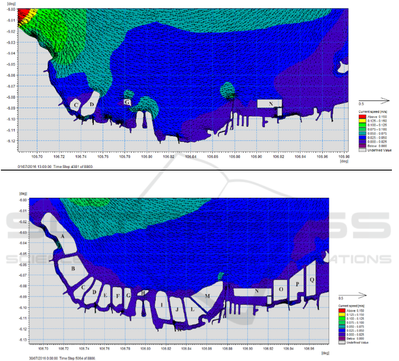The image size is (399, 361).
Task: Click island D in the top map
Action: 92,105
